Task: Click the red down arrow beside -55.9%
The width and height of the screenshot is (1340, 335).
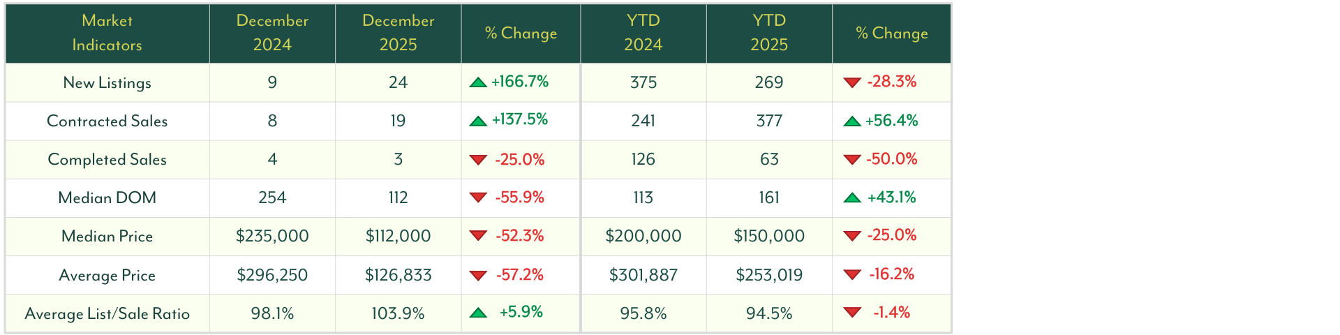Action: tap(478, 198)
